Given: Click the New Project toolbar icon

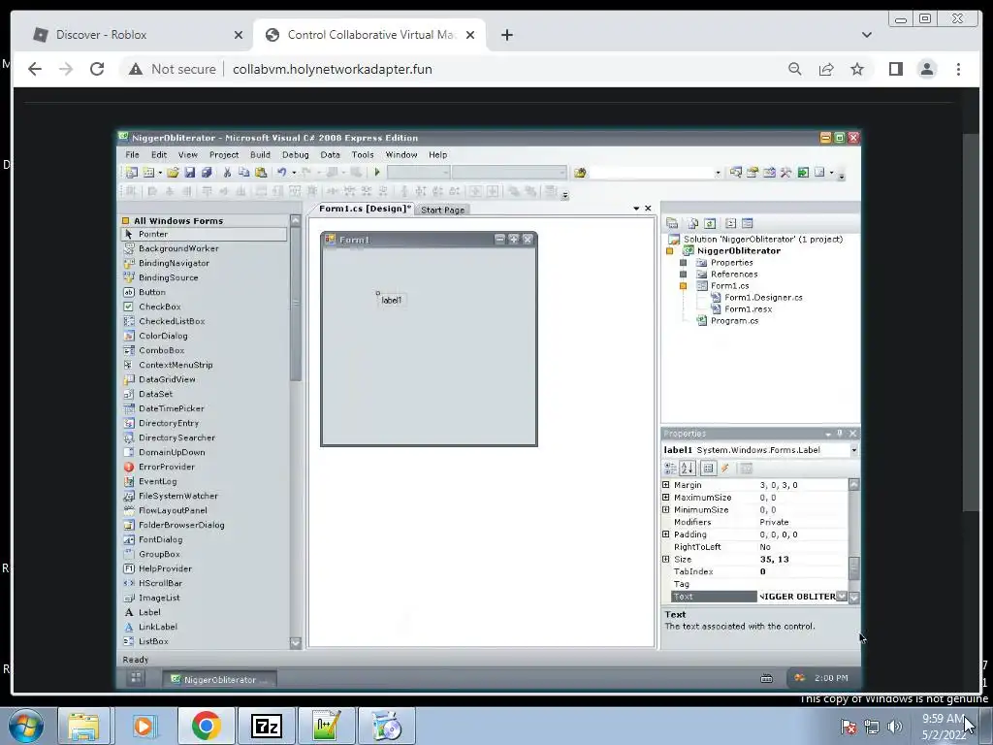Looking at the screenshot, I should [131, 173].
